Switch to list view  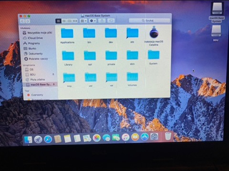pos(64,21)
